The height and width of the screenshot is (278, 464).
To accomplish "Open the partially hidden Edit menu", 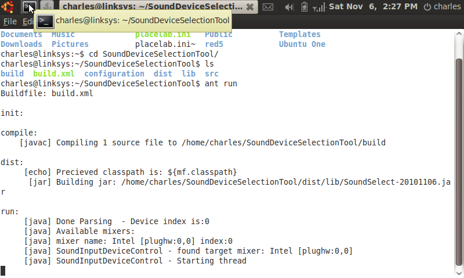I will (x=28, y=21).
